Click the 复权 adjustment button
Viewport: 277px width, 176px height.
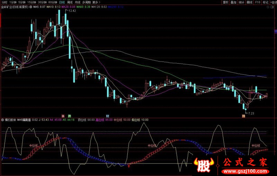[226, 2]
